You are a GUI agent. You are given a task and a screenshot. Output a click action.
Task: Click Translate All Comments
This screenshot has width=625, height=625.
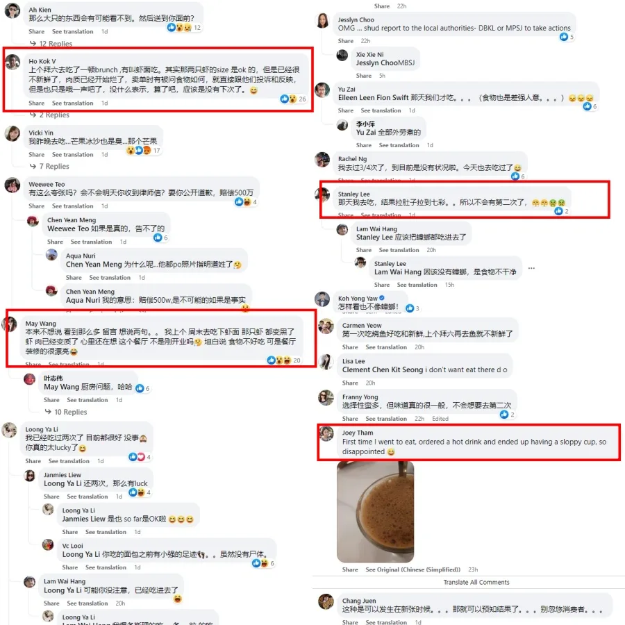476,582
